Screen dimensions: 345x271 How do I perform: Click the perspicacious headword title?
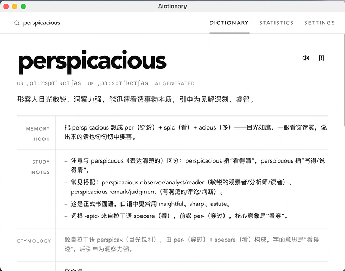click(x=92, y=62)
